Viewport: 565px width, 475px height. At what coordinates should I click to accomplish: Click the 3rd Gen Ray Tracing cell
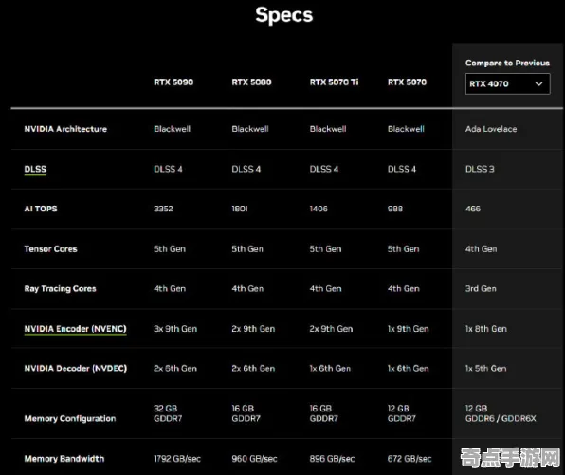click(481, 288)
